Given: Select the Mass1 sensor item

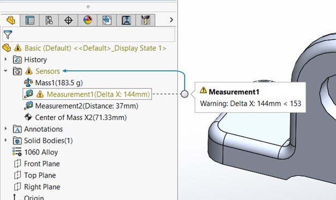Looking at the screenshot, I should tap(53, 83).
